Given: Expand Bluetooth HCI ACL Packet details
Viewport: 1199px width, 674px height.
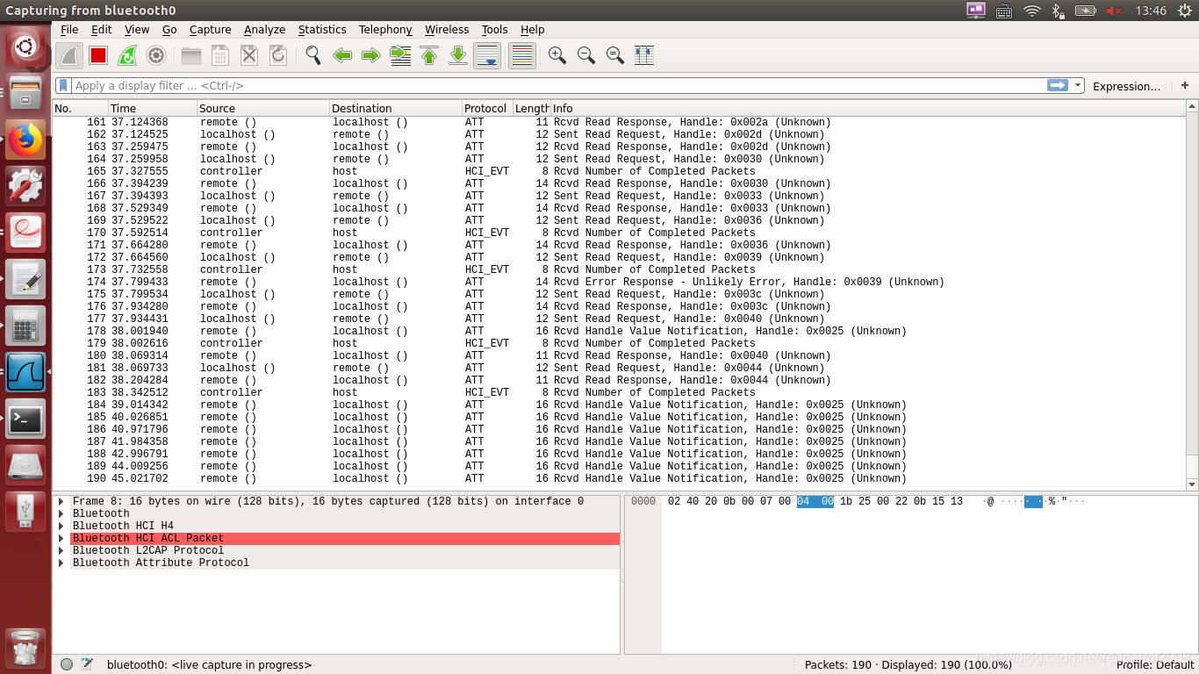Looking at the screenshot, I should click(x=61, y=538).
